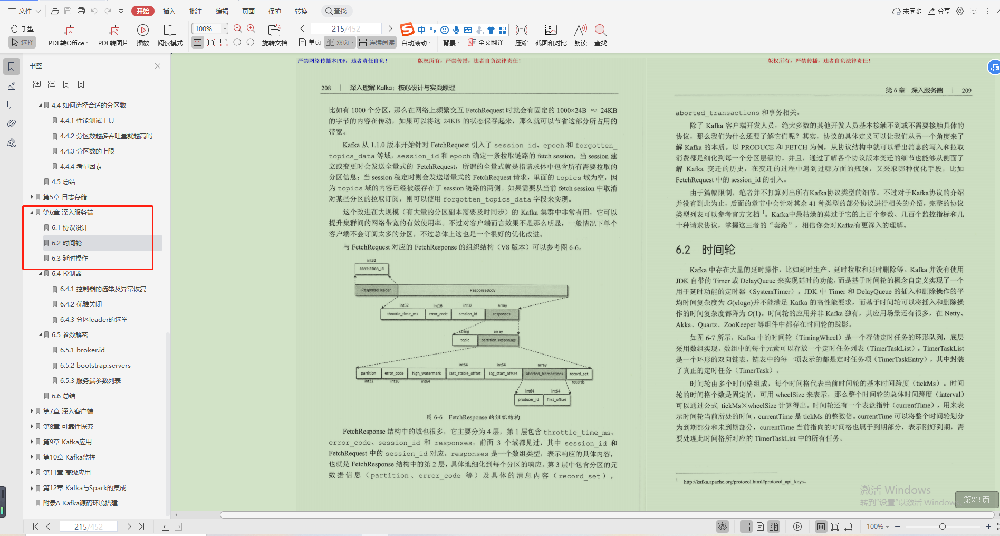Open the 自动滚动 auto-scroll dropdown

click(416, 43)
